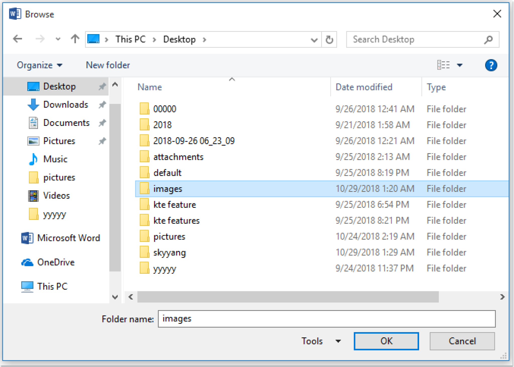Open the Downloads folder in the sidebar
The height and width of the screenshot is (367, 514).
66,105
